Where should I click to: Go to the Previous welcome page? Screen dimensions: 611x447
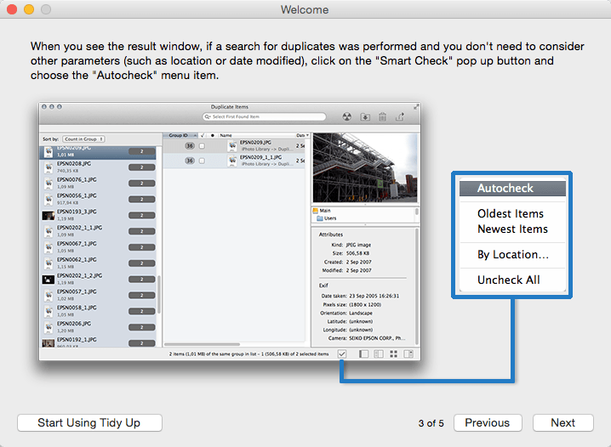click(488, 422)
